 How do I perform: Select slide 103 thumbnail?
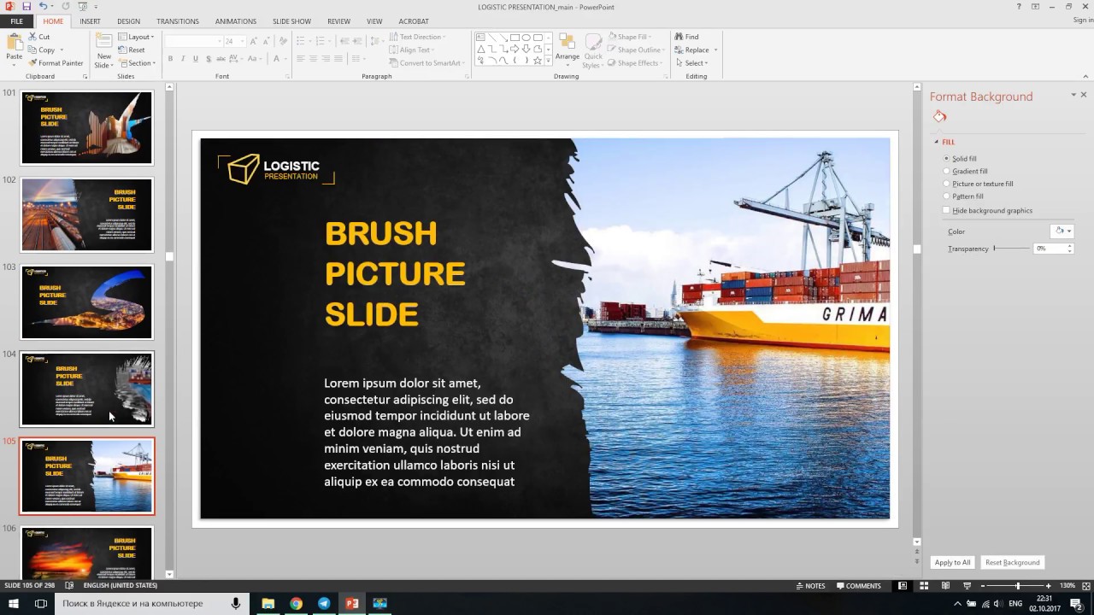click(x=87, y=302)
